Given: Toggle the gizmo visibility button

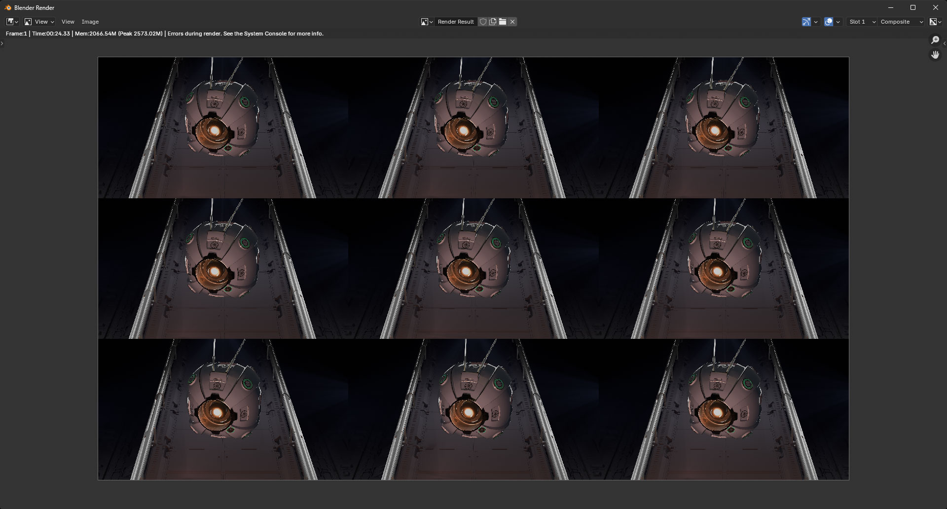Looking at the screenshot, I should pos(806,22).
